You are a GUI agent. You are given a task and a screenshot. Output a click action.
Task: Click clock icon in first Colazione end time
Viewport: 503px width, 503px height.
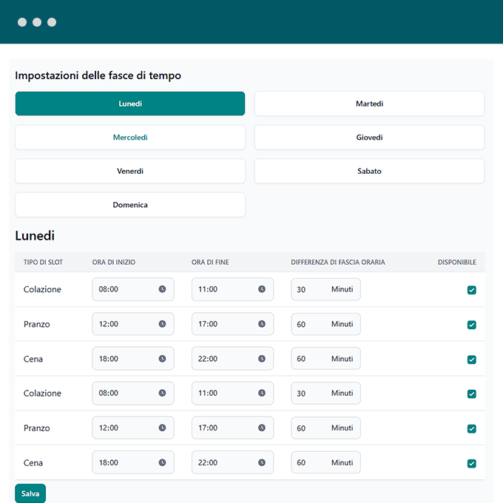(261, 289)
